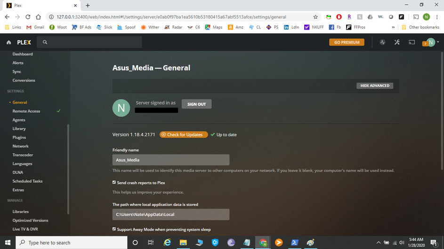Click the Friendly name input field
The image size is (444, 249).
coord(171,160)
